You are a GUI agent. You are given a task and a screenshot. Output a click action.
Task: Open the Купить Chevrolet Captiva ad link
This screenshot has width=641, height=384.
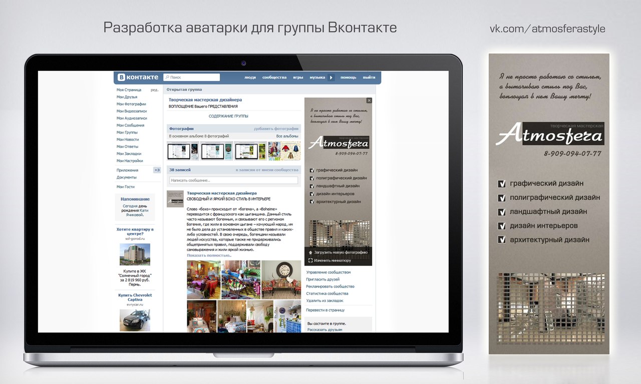tap(135, 297)
